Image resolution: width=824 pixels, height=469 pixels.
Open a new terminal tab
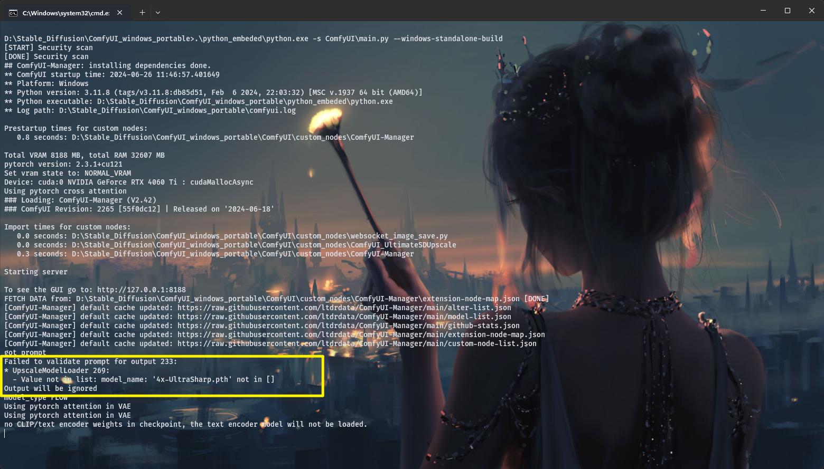pyautogui.click(x=142, y=13)
